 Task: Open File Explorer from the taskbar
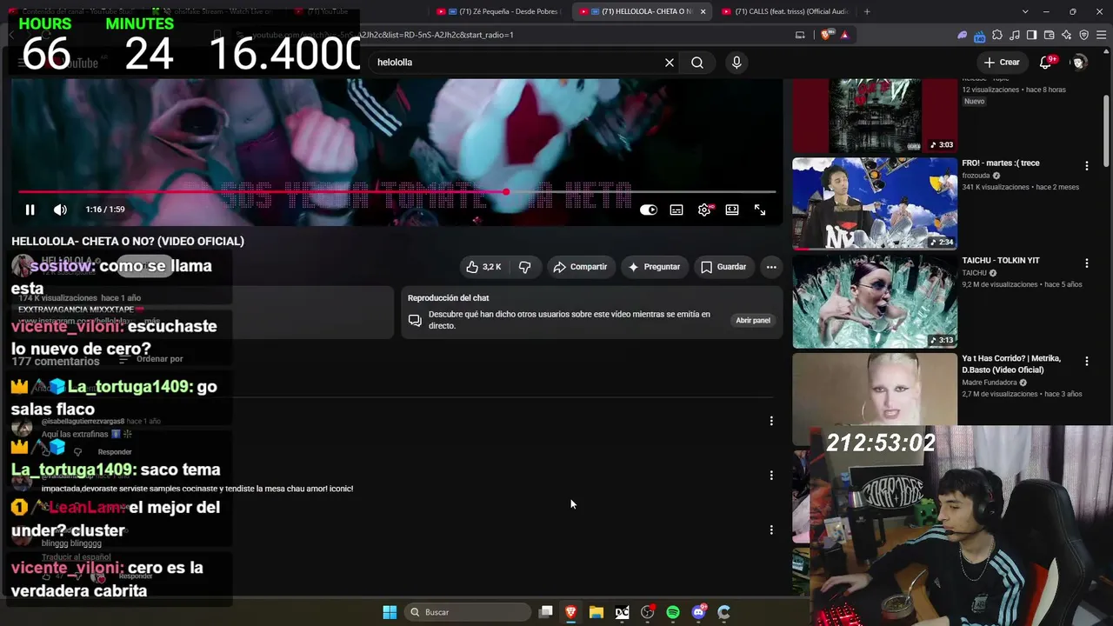596,612
